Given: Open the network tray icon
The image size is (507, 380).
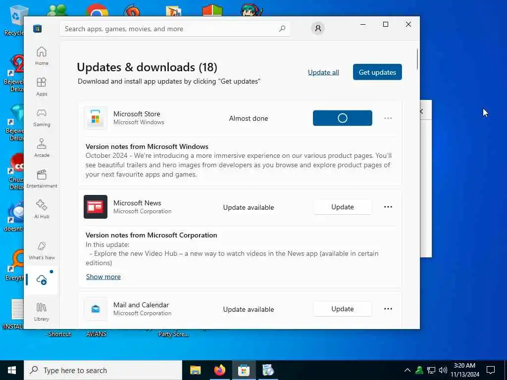Looking at the screenshot, I should (431, 370).
